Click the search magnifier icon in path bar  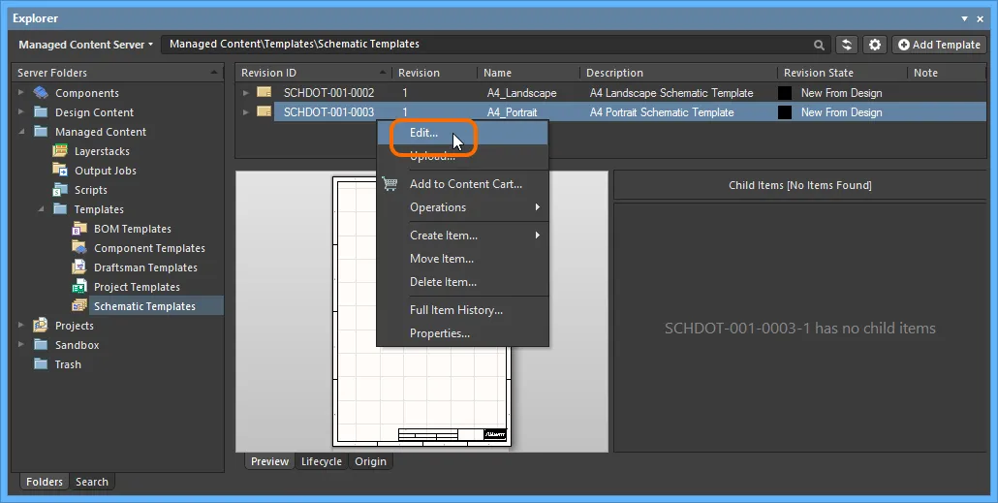tap(819, 45)
